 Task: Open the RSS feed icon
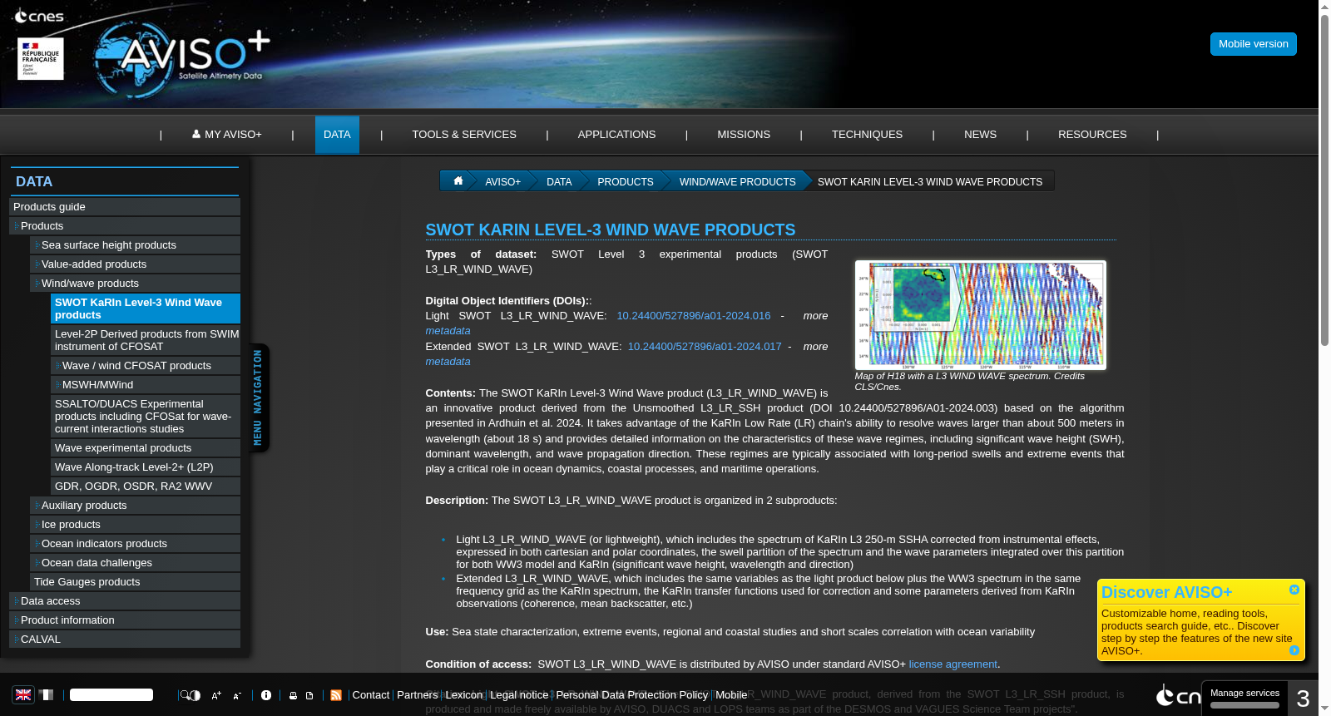tap(336, 695)
